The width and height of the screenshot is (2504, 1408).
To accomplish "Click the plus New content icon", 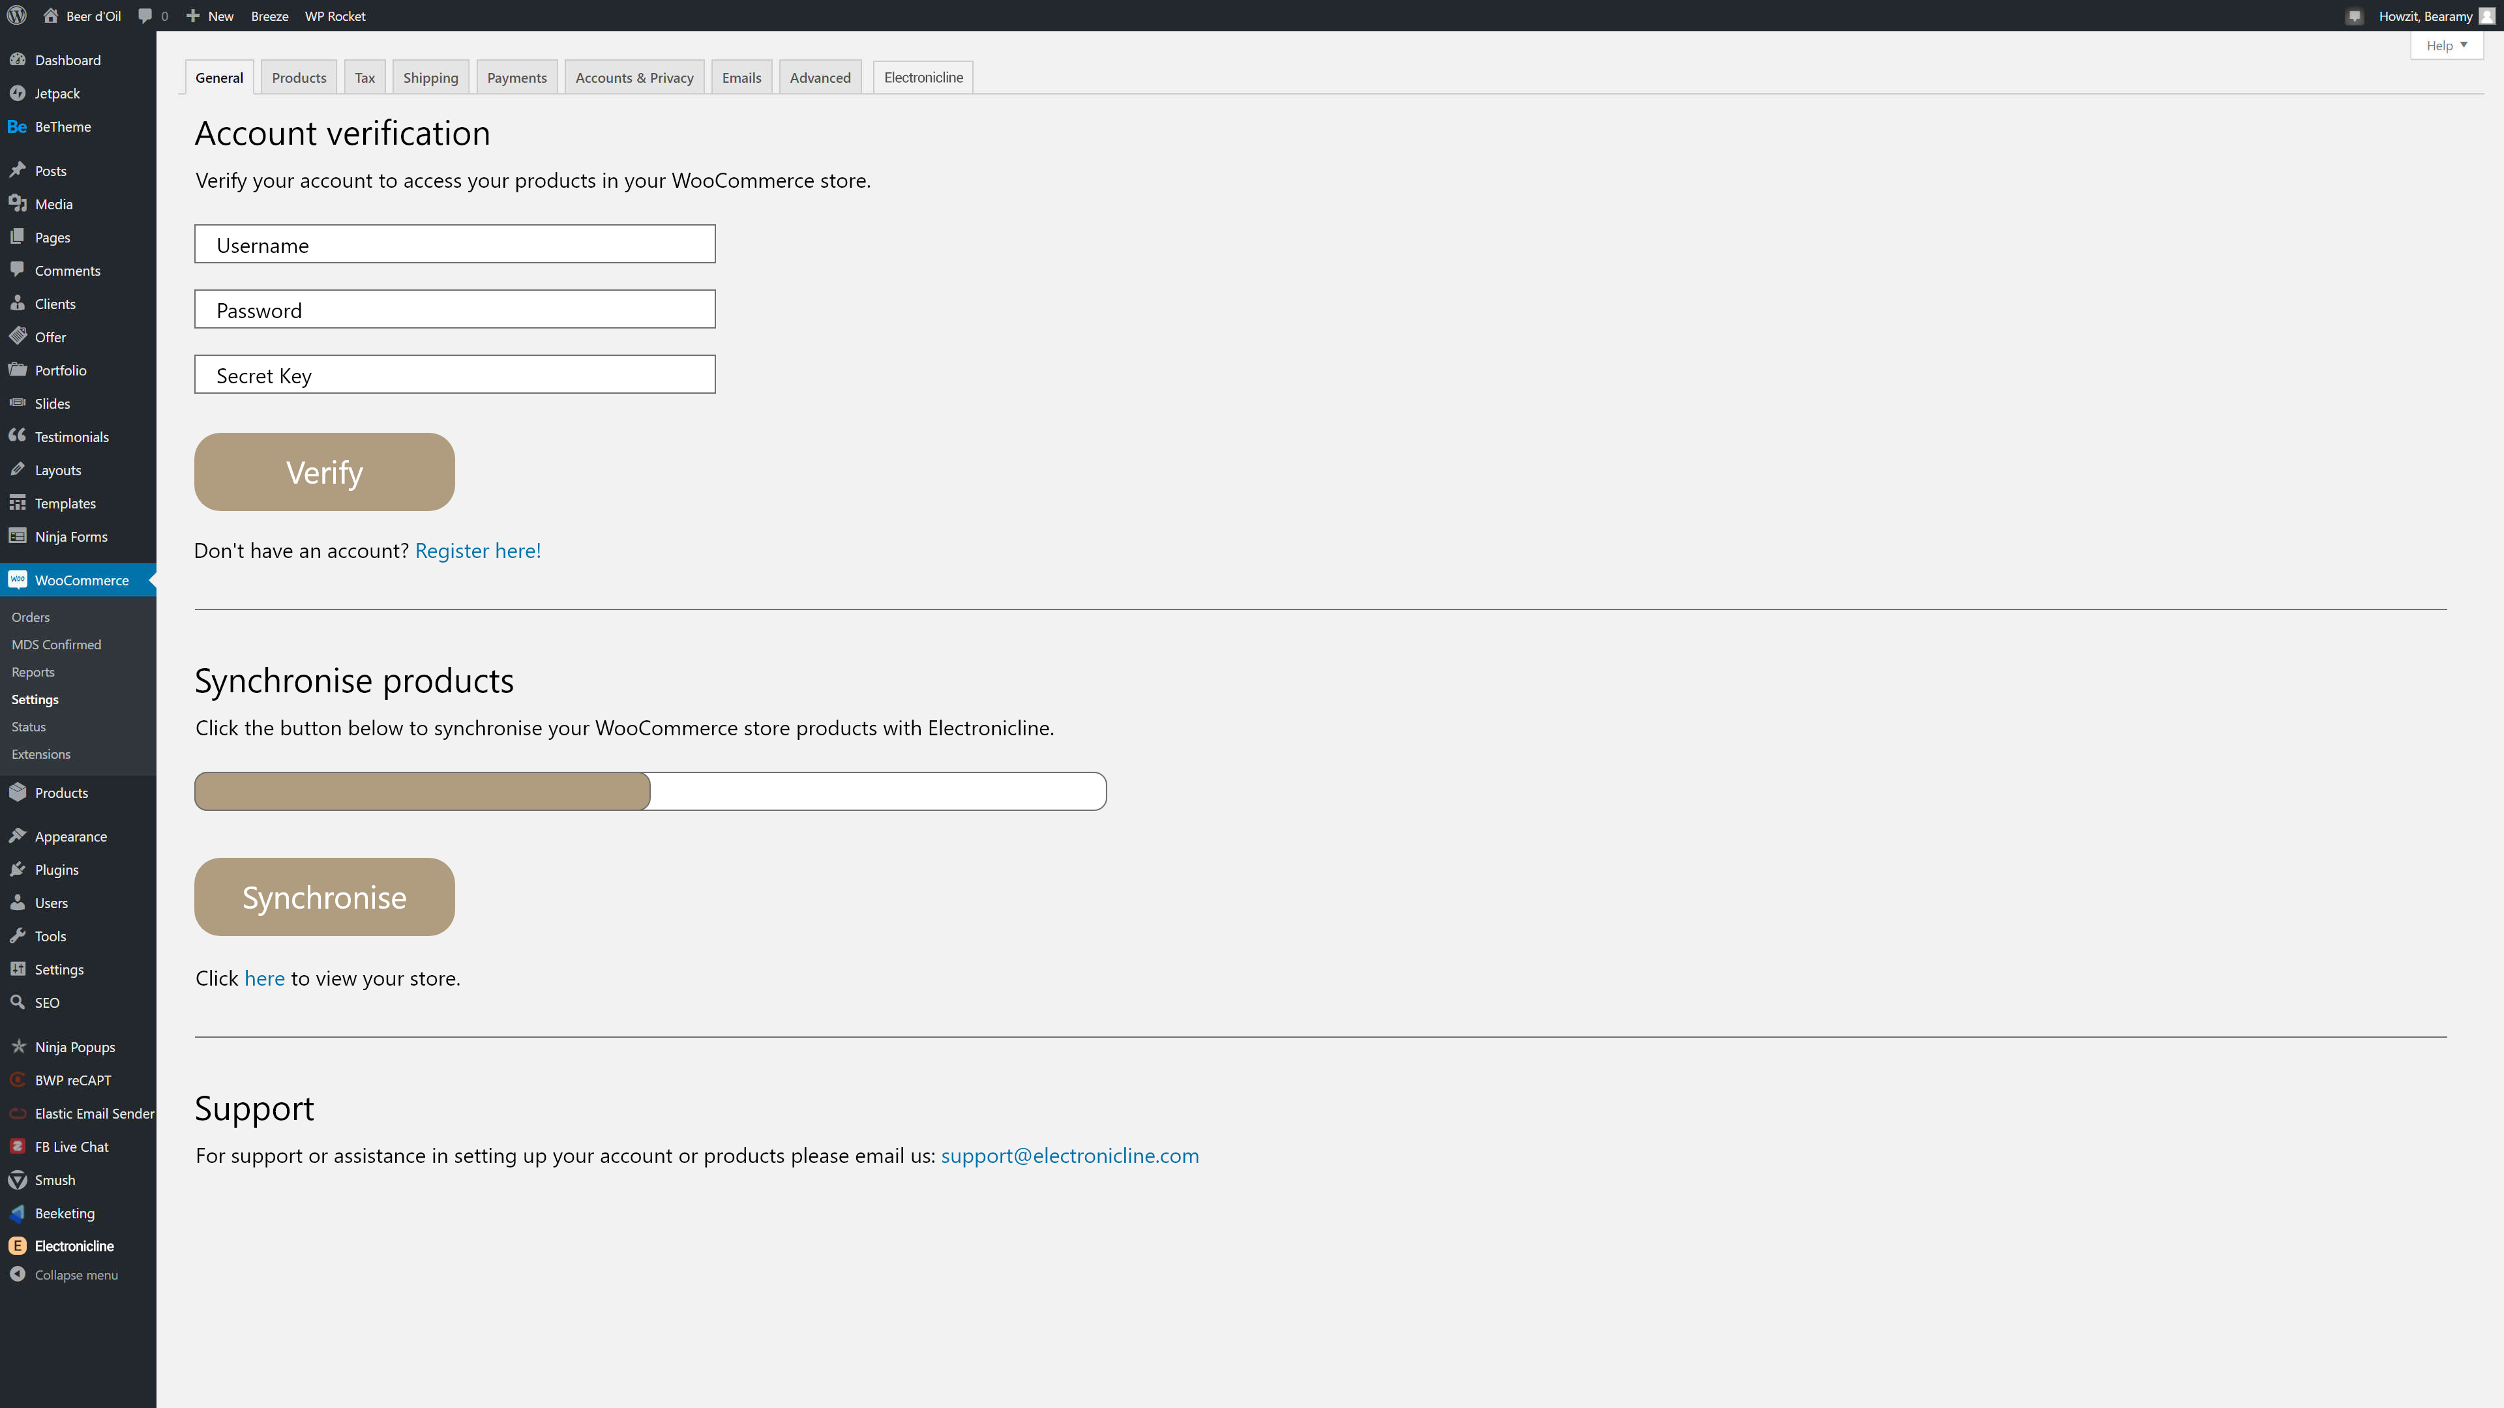I will click(192, 16).
